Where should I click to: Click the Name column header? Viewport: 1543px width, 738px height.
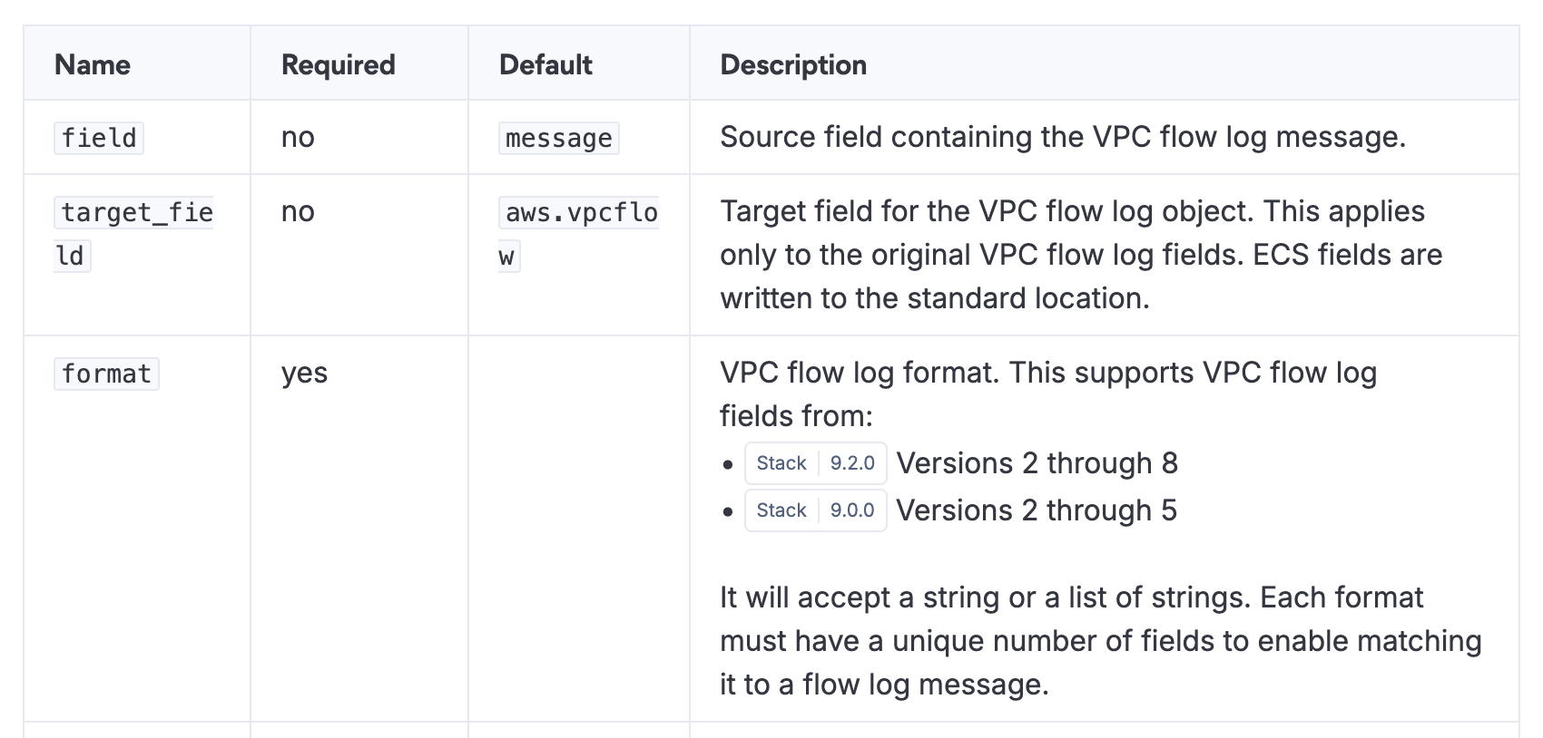pos(93,64)
